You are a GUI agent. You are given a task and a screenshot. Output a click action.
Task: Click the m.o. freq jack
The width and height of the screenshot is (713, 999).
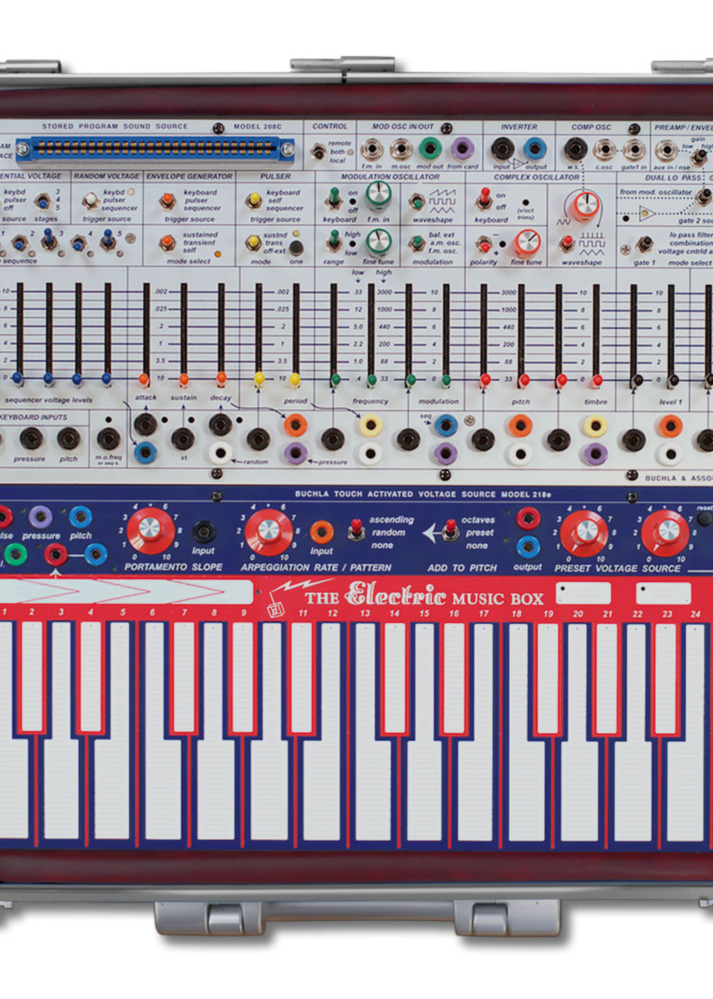click(108, 438)
